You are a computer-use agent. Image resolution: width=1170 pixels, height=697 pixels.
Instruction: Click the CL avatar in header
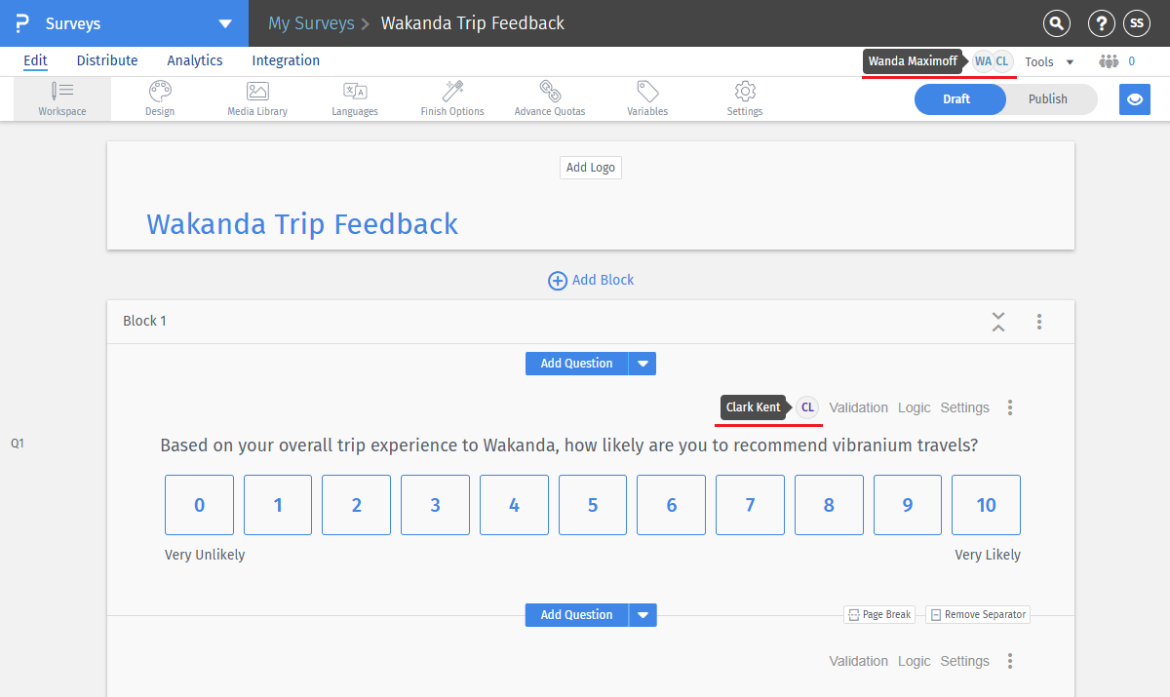[1002, 61]
